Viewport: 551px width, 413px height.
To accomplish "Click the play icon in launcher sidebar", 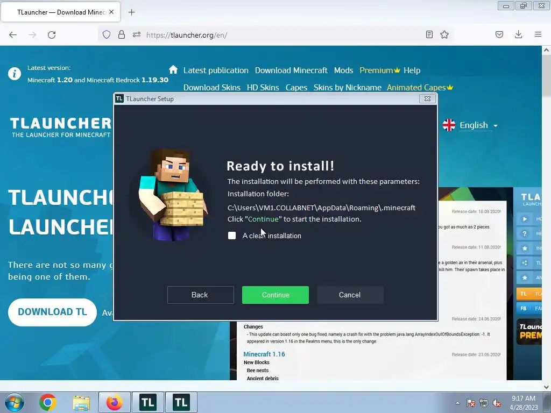I will 525,219.
